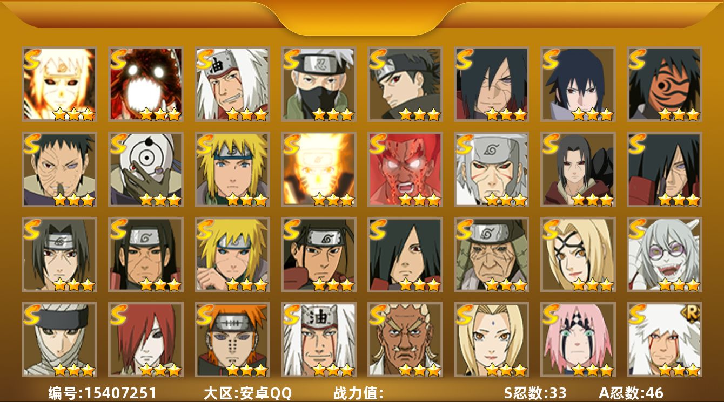Click the red-haired Nagato portrait
The height and width of the screenshot is (402, 724).
[x=146, y=339]
